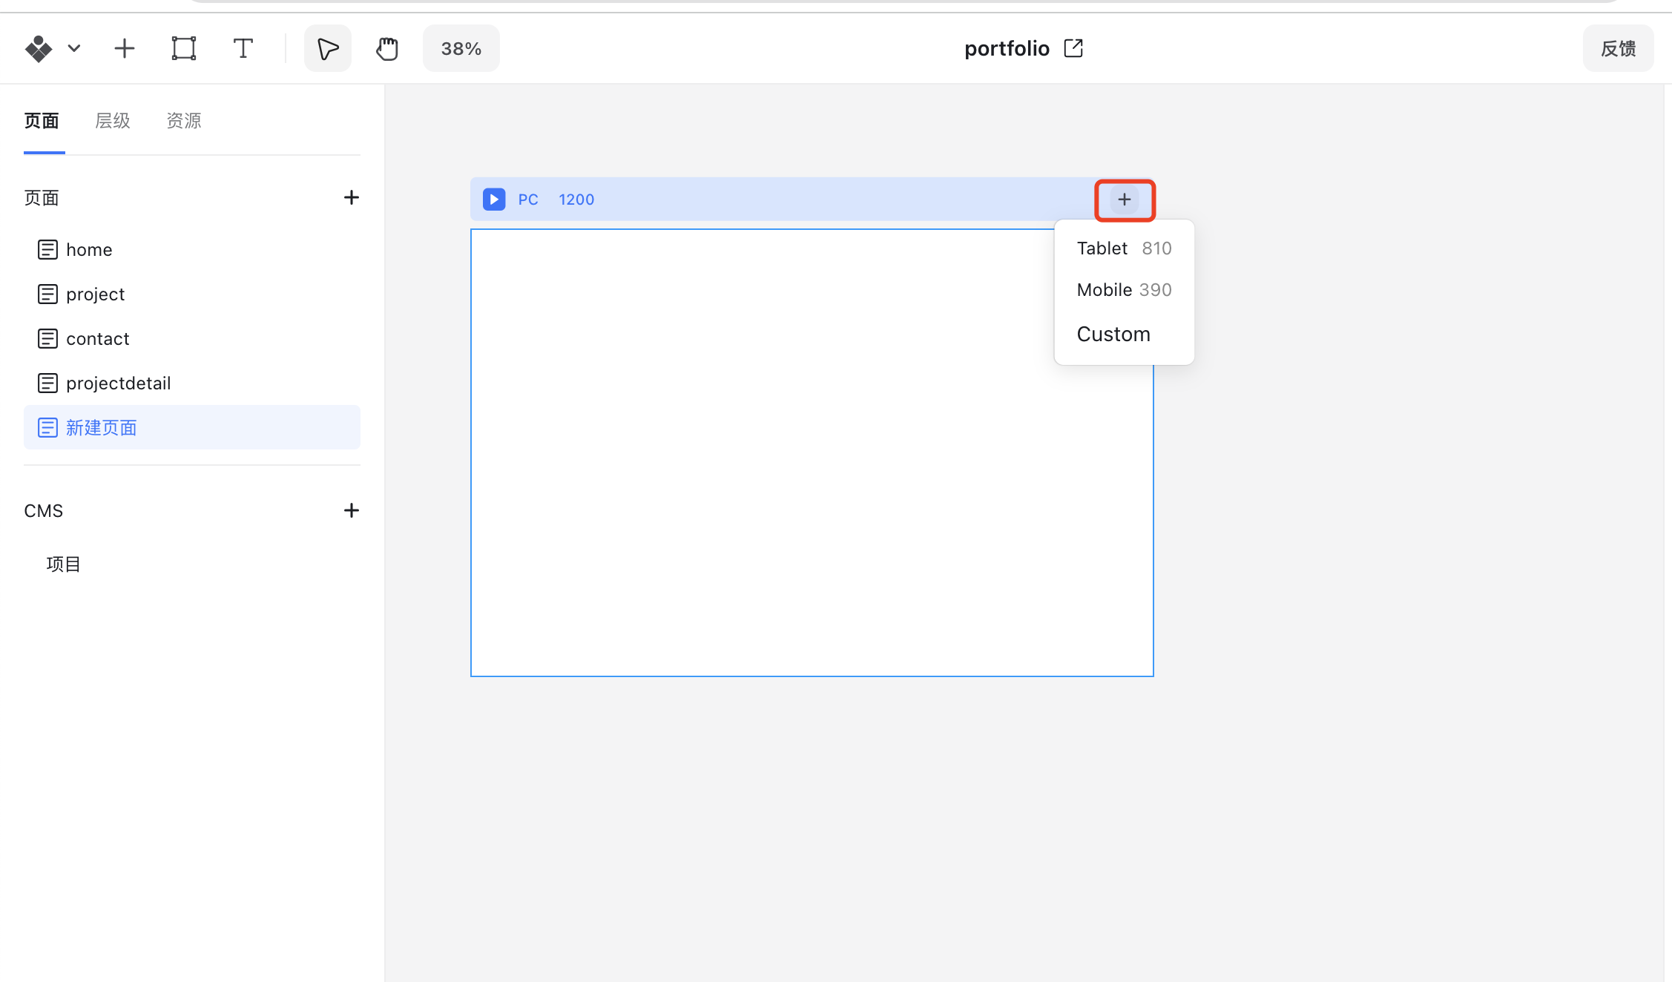1672x982 pixels.
Task: Activate the Hand pan tool
Action: (386, 49)
